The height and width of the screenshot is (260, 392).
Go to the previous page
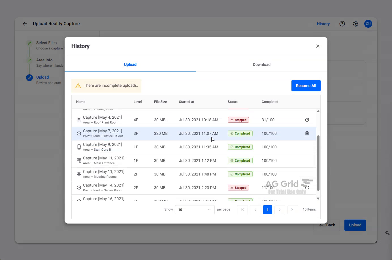pos(255,210)
